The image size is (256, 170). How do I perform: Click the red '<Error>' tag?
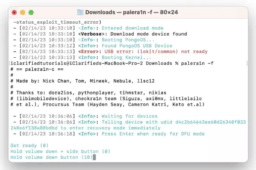[x=88, y=51]
